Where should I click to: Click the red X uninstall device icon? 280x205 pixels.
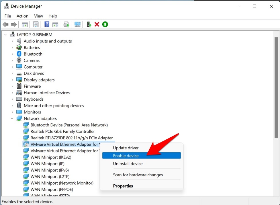[x=97, y=24]
